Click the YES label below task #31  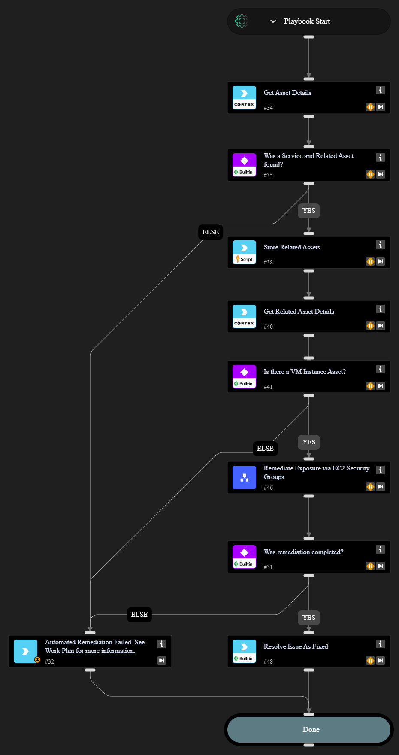309,618
